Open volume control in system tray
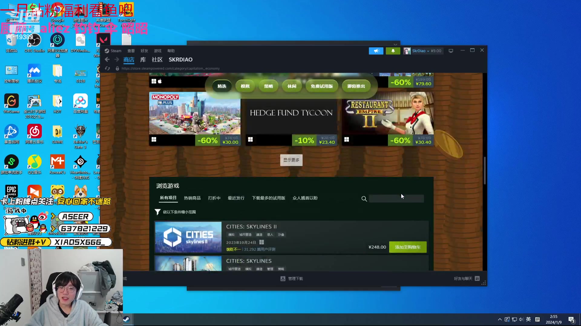Viewport: 581px width, 326px height. [521, 319]
